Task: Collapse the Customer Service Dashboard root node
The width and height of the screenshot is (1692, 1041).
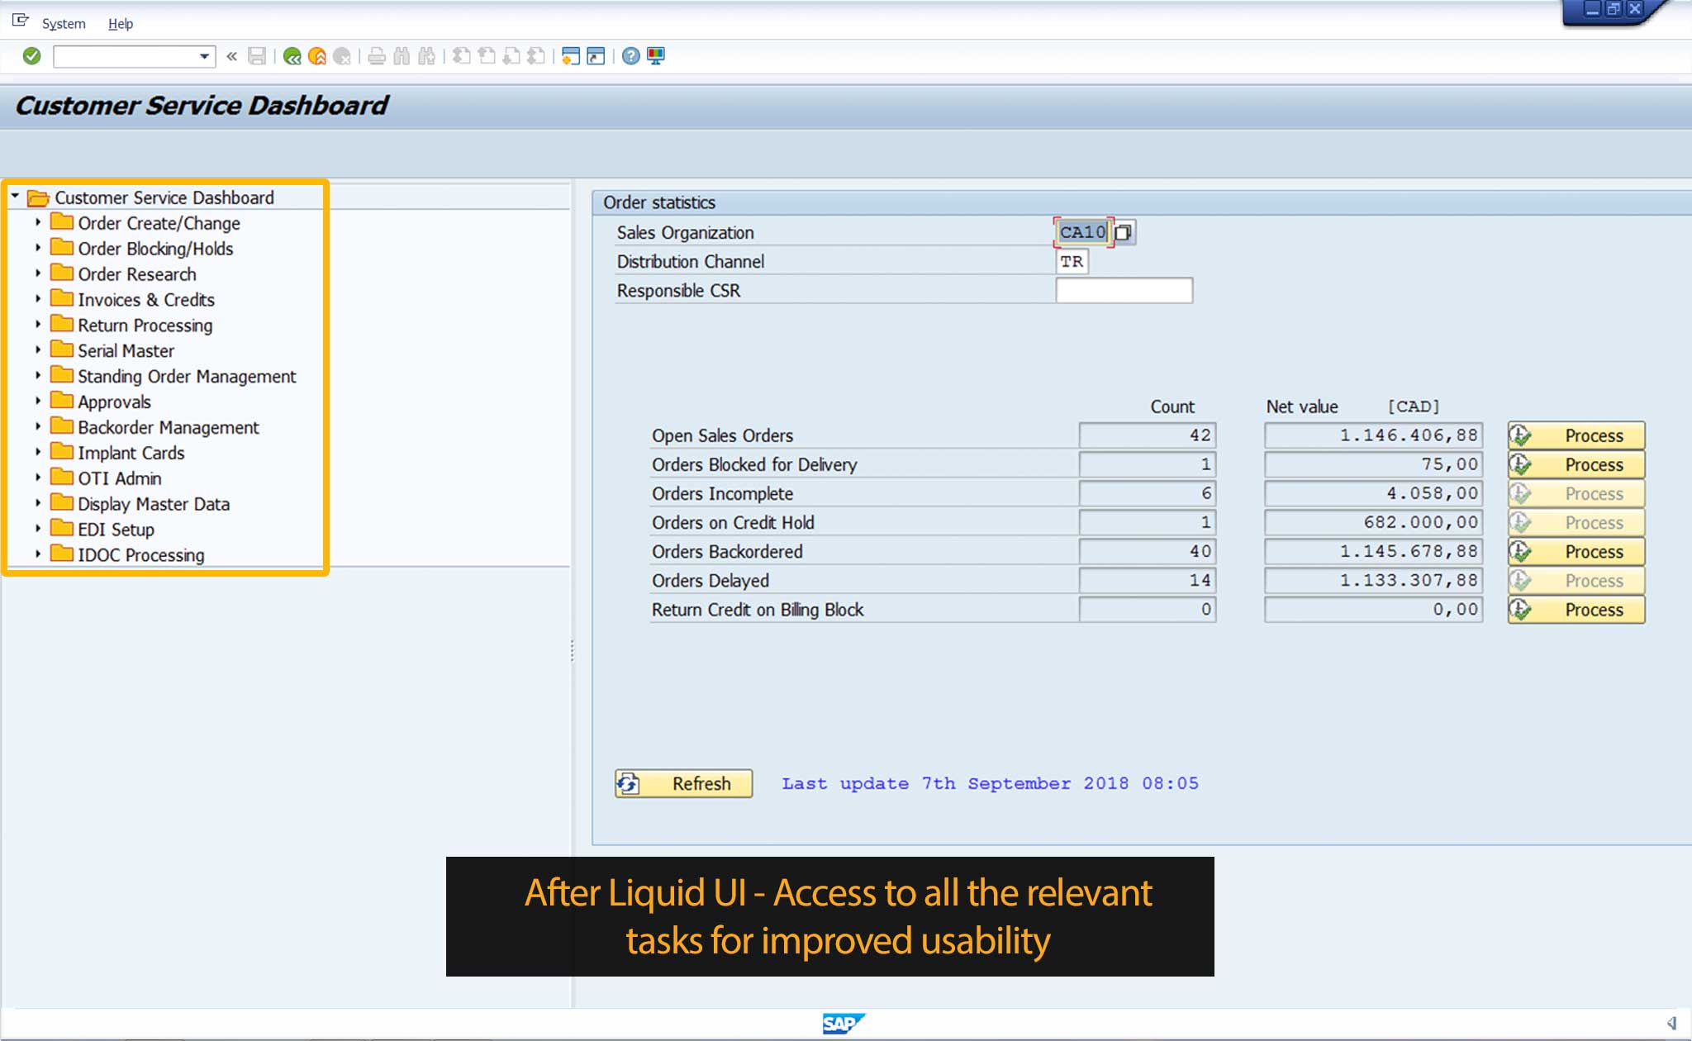Action: [15, 197]
